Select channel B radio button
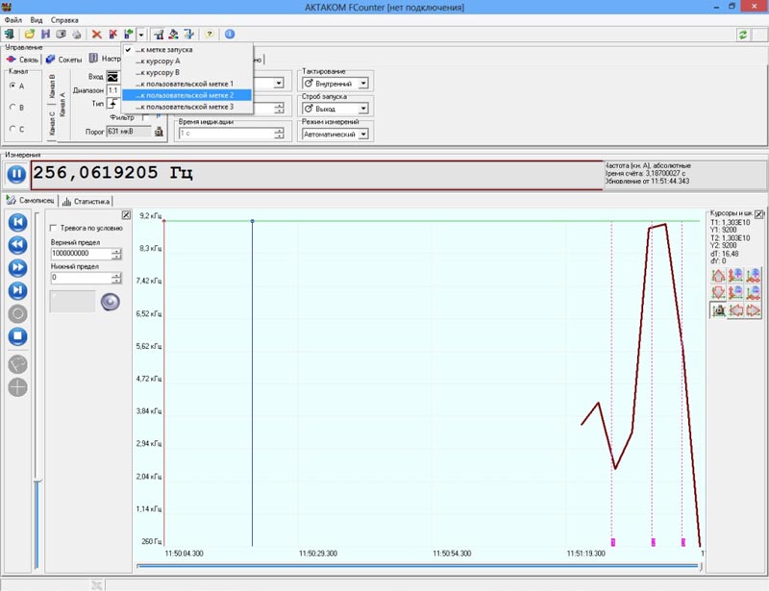Screen dimensions: 769x591 11,107
